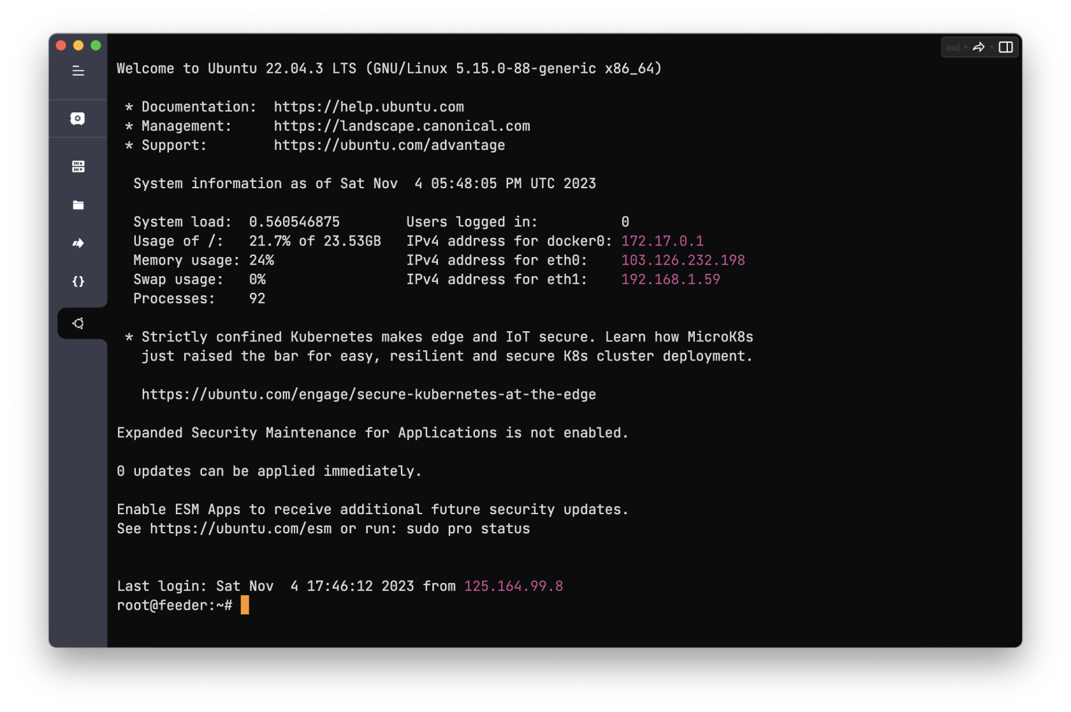Screen dimensions: 1071x712
Task: Open the Vaults safe icon
Action: [x=78, y=119]
